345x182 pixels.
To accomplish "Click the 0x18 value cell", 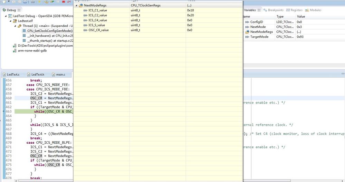I will click(191, 10).
